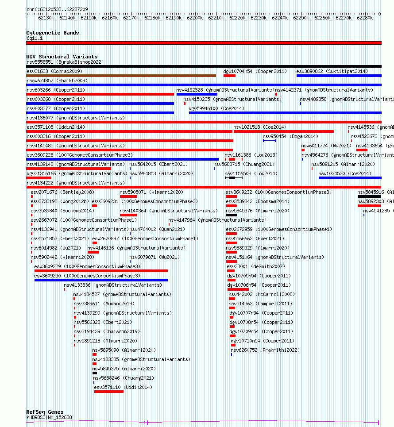Select nsv5642015 (Ebert2021) label
394x427 pixels.
[158, 164]
